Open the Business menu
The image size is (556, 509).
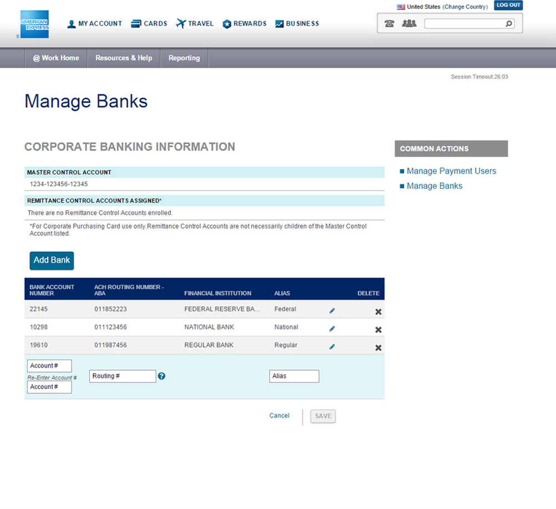tap(297, 24)
